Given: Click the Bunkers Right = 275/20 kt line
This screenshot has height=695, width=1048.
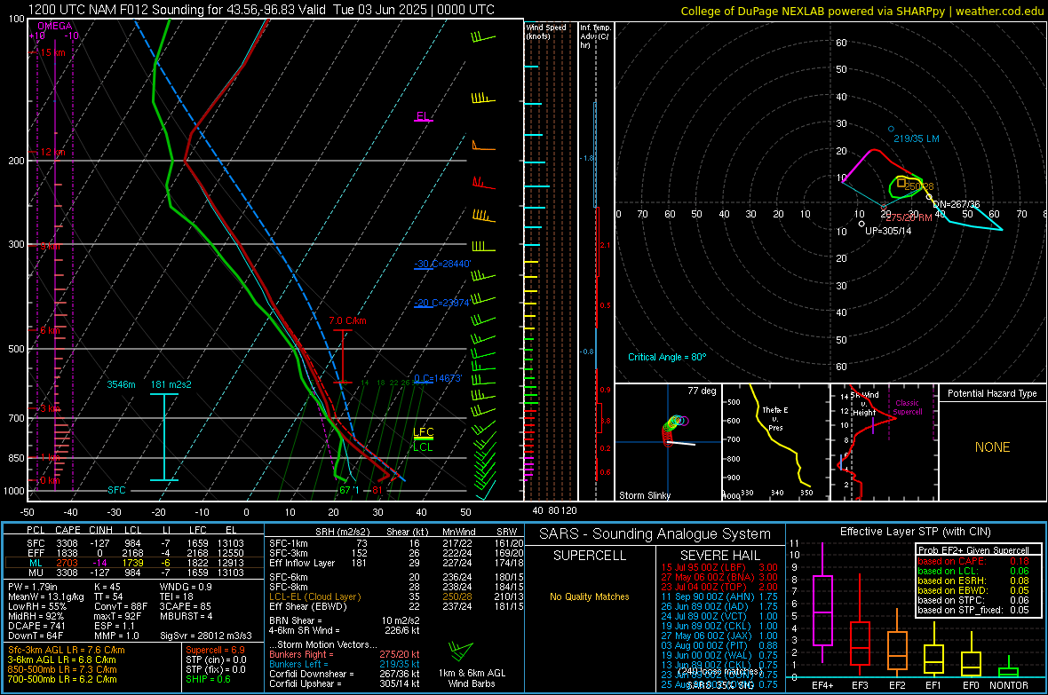Looking at the screenshot, I should click(345, 654).
